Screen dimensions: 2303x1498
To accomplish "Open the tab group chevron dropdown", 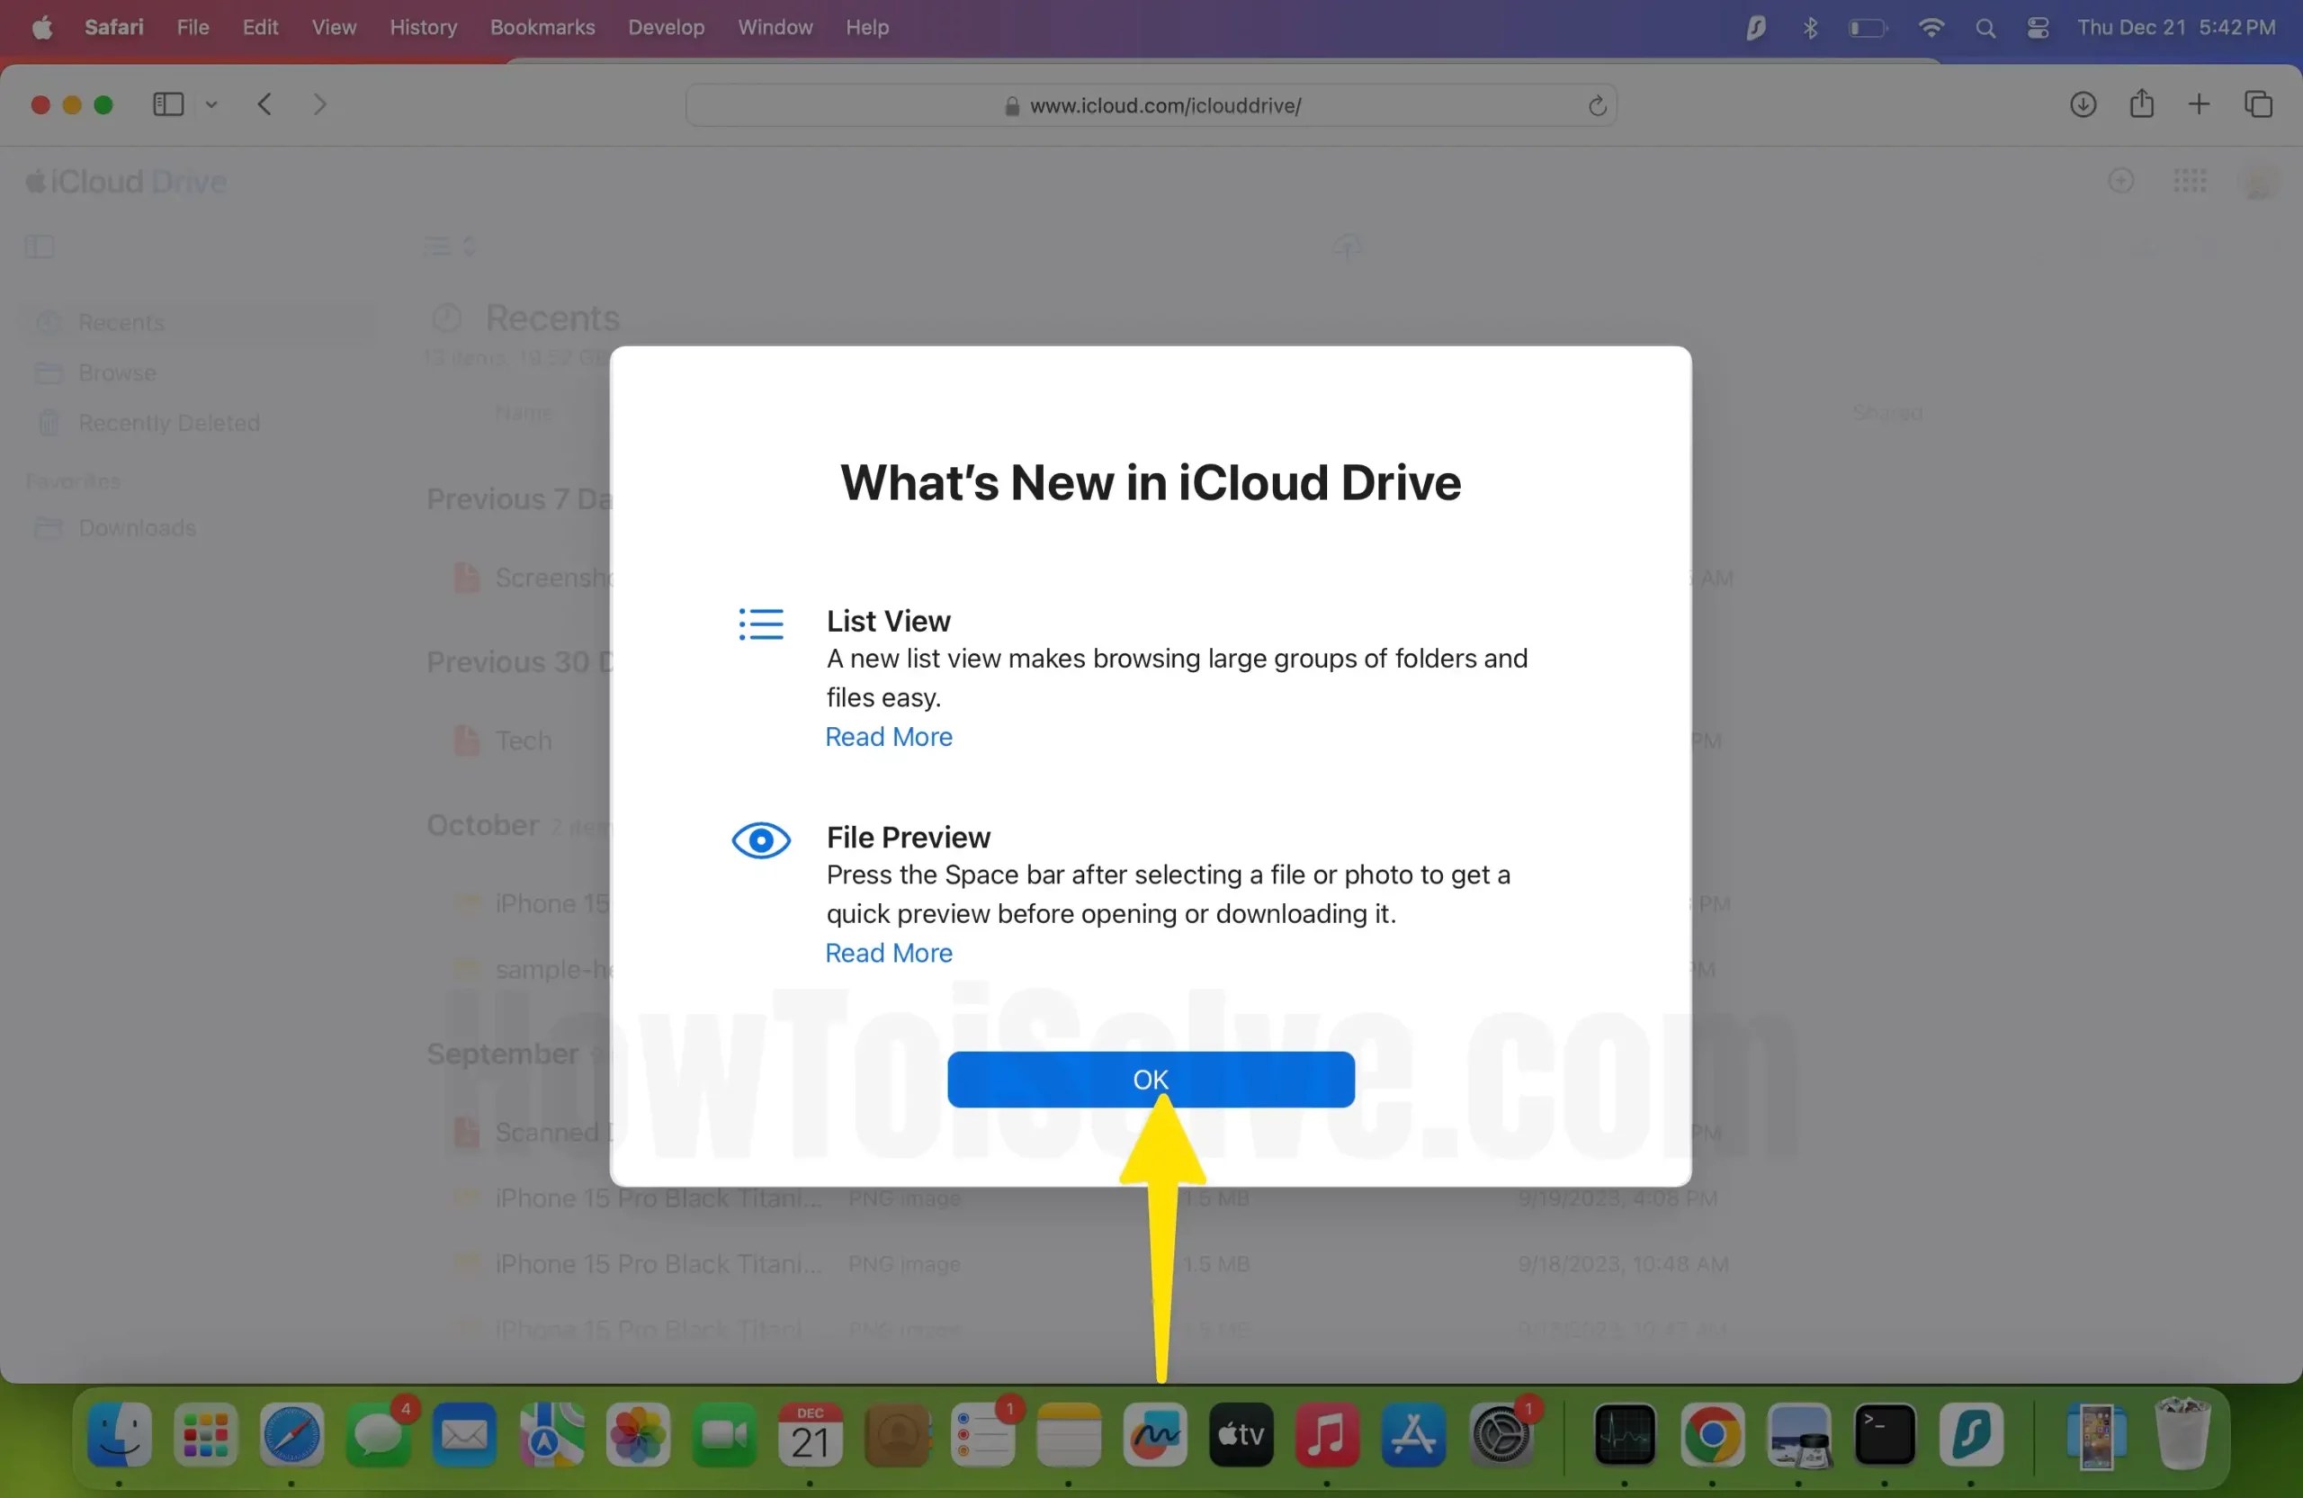I will pyautogui.click(x=212, y=104).
